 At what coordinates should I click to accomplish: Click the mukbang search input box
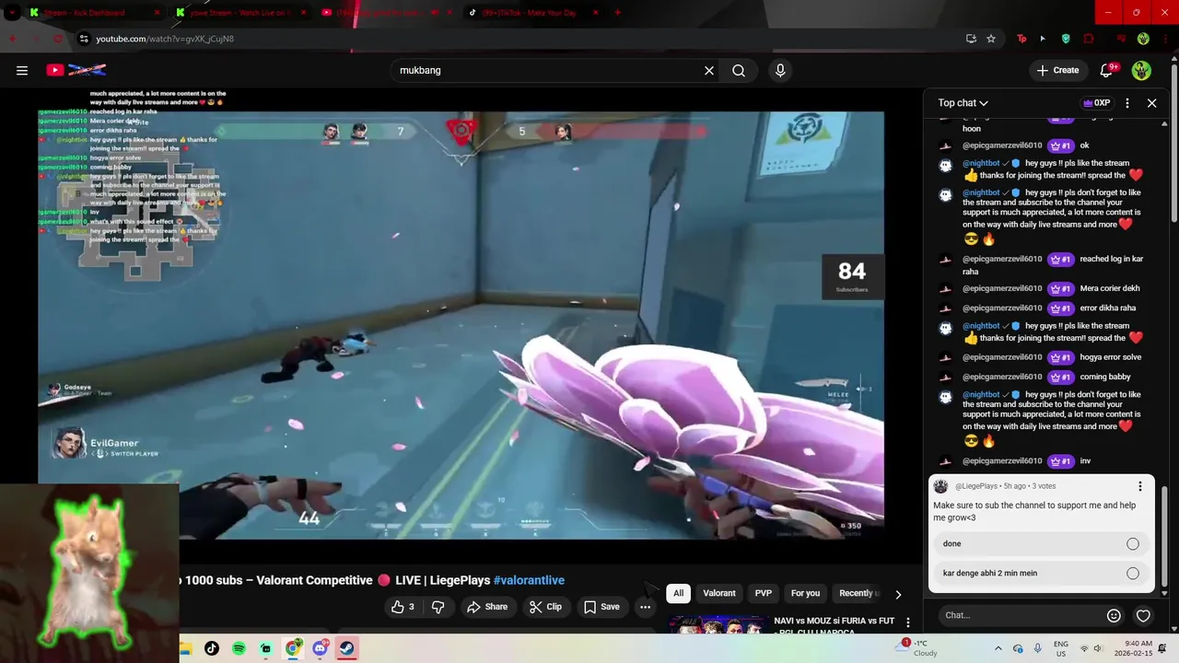547,70
